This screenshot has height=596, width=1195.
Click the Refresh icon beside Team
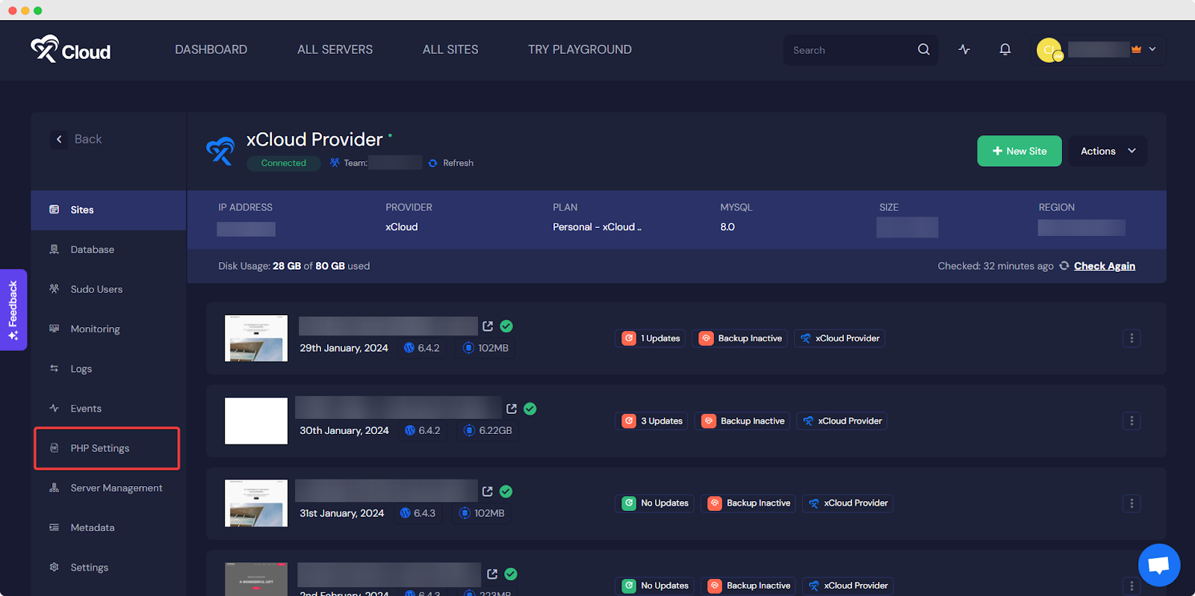pyautogui.click(x=432, y=163)
